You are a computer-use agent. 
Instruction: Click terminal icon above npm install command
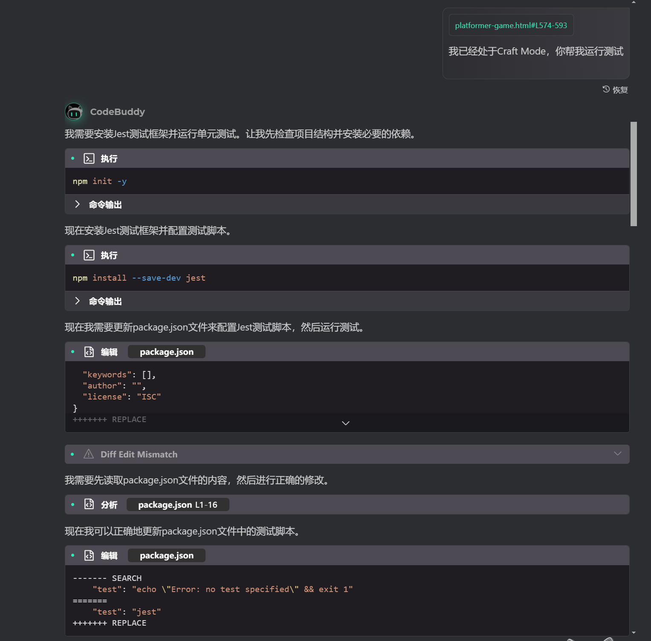pyautogui.click(x=89, y=256)
